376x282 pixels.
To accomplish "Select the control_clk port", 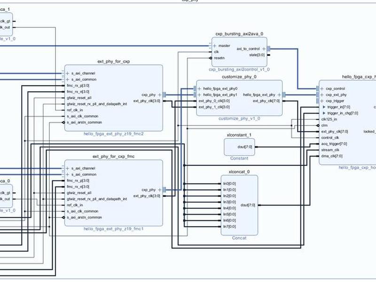I will pos(330,138).
